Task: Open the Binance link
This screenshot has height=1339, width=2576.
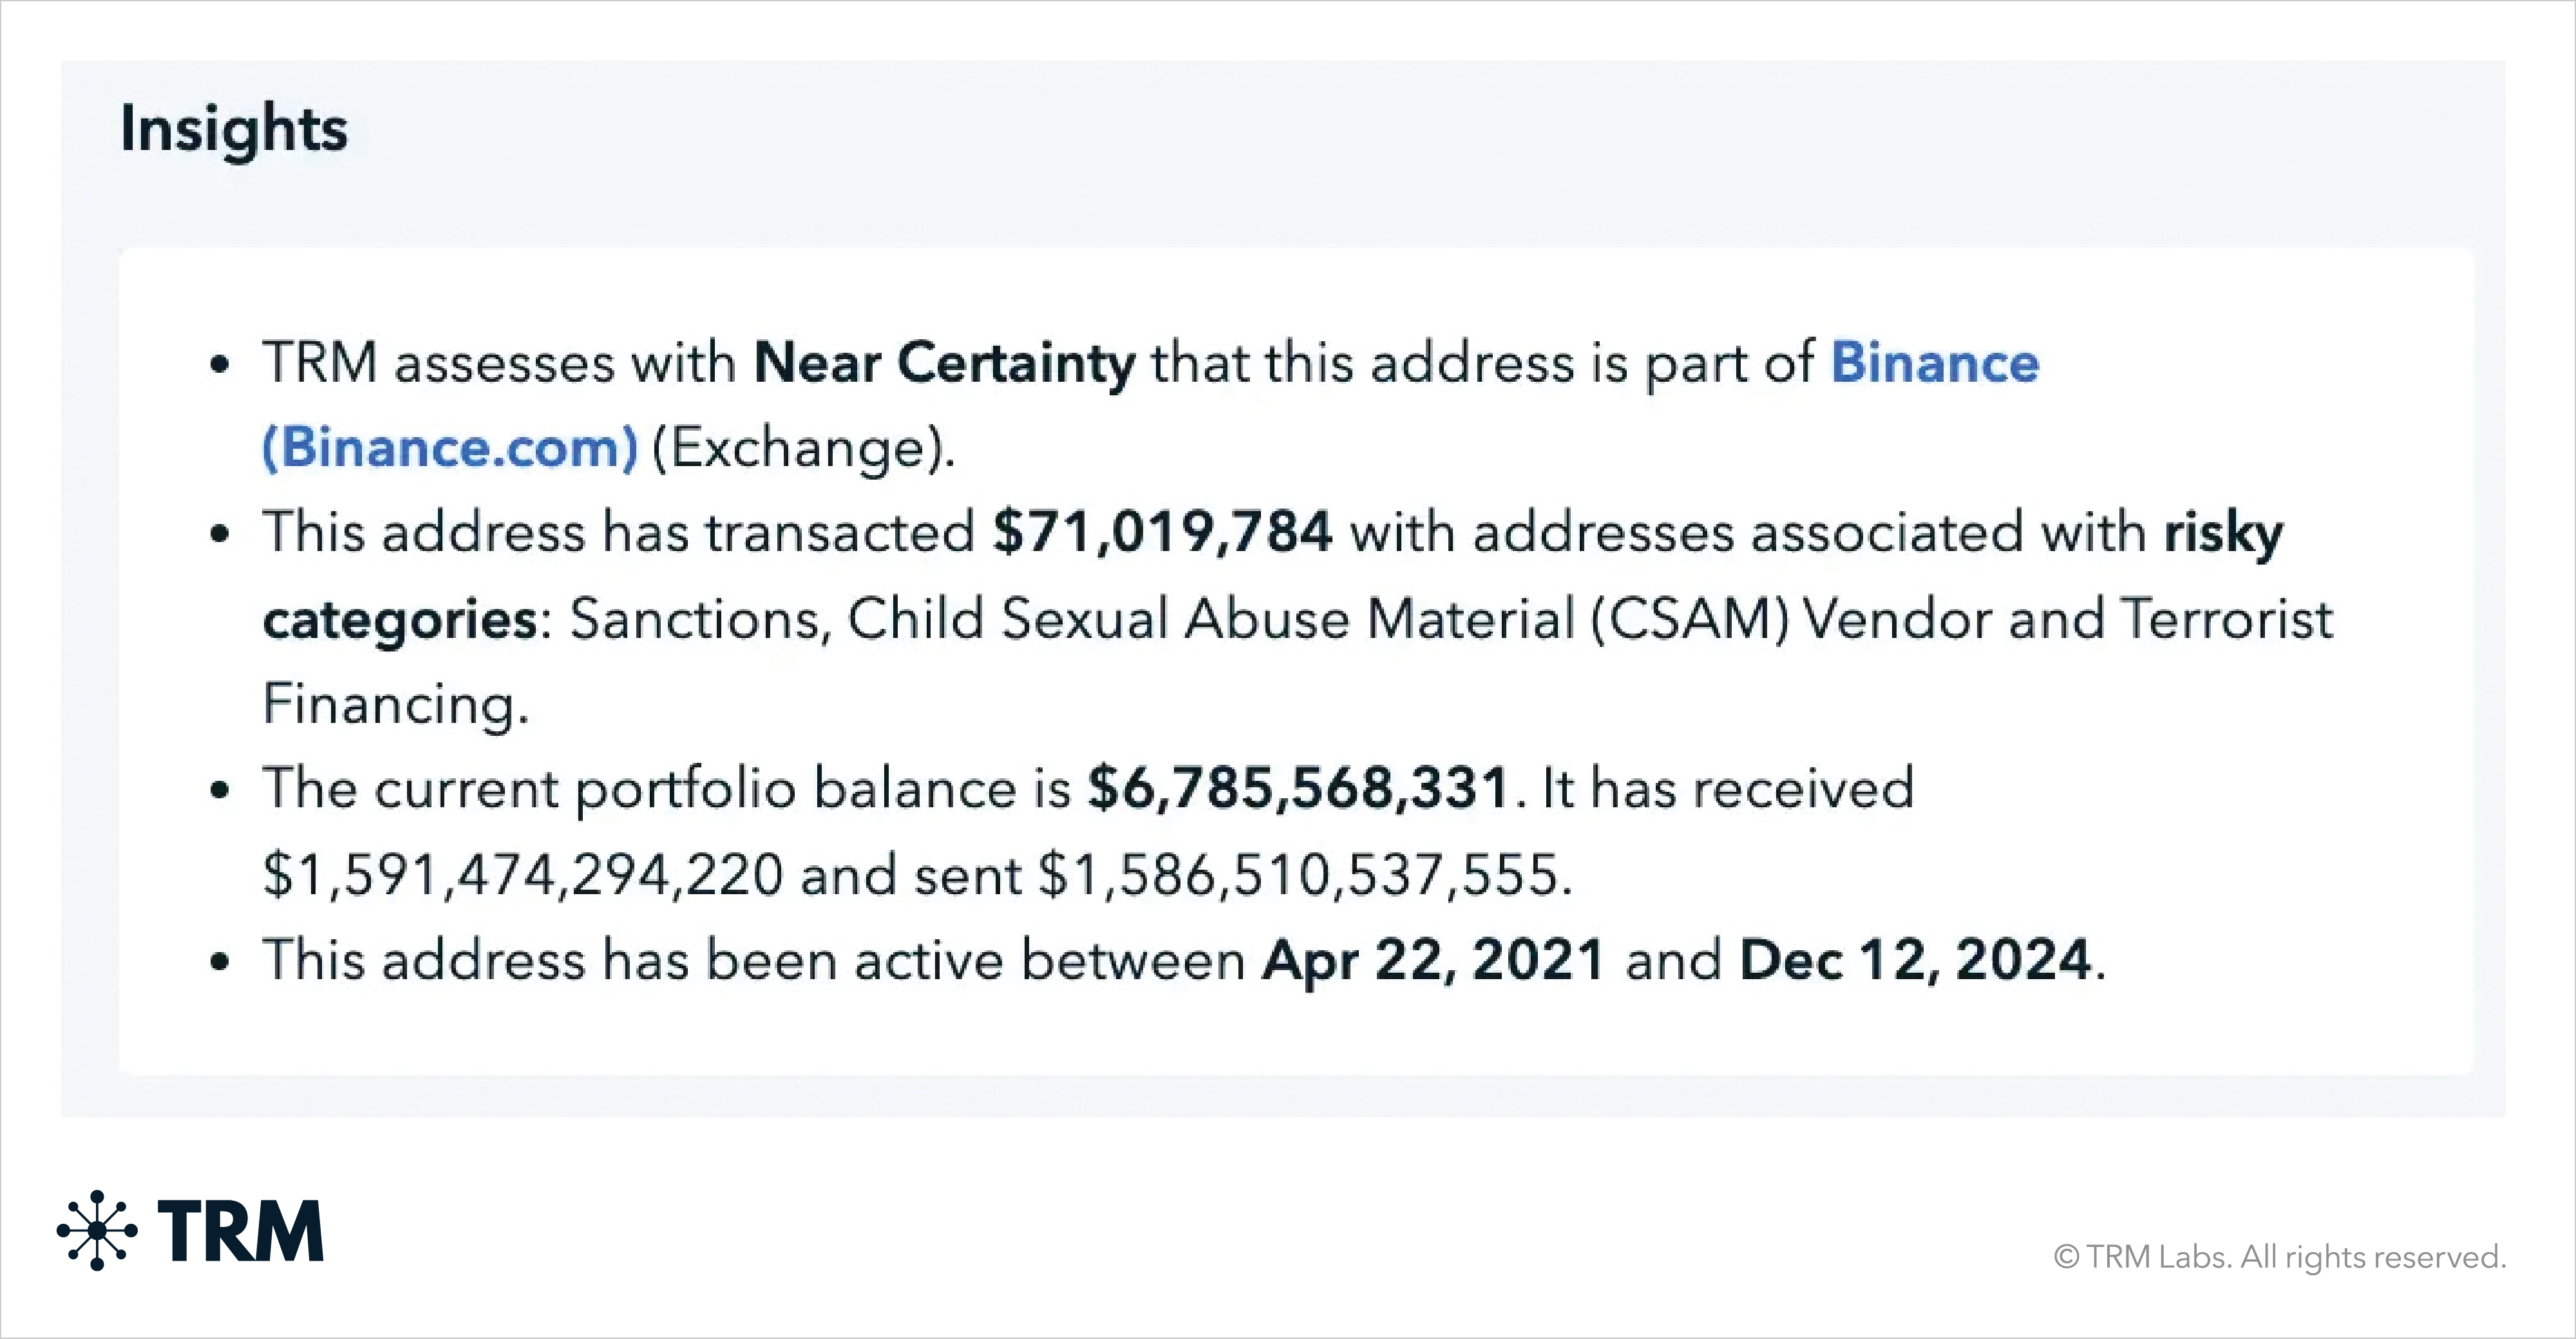Action: point(1934,362)
